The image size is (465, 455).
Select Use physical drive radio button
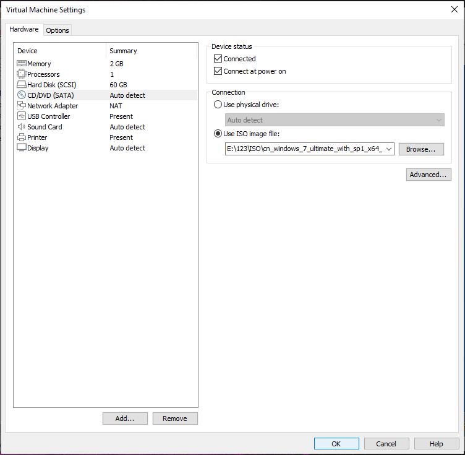(x=218, y=105)
